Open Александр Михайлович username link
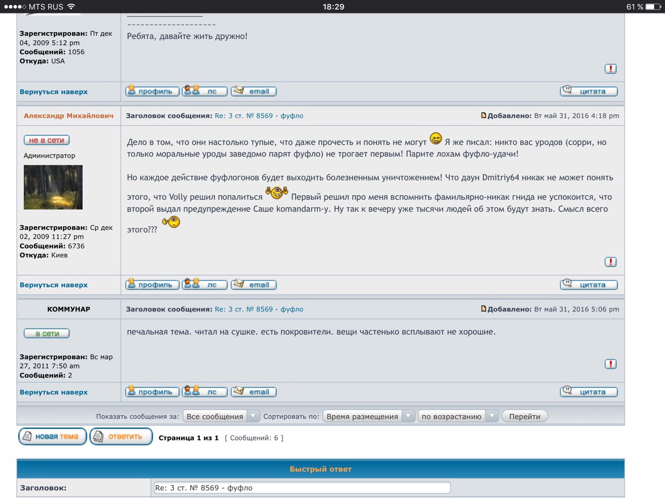This screenshot has width=665, height=498. point(69,116)
